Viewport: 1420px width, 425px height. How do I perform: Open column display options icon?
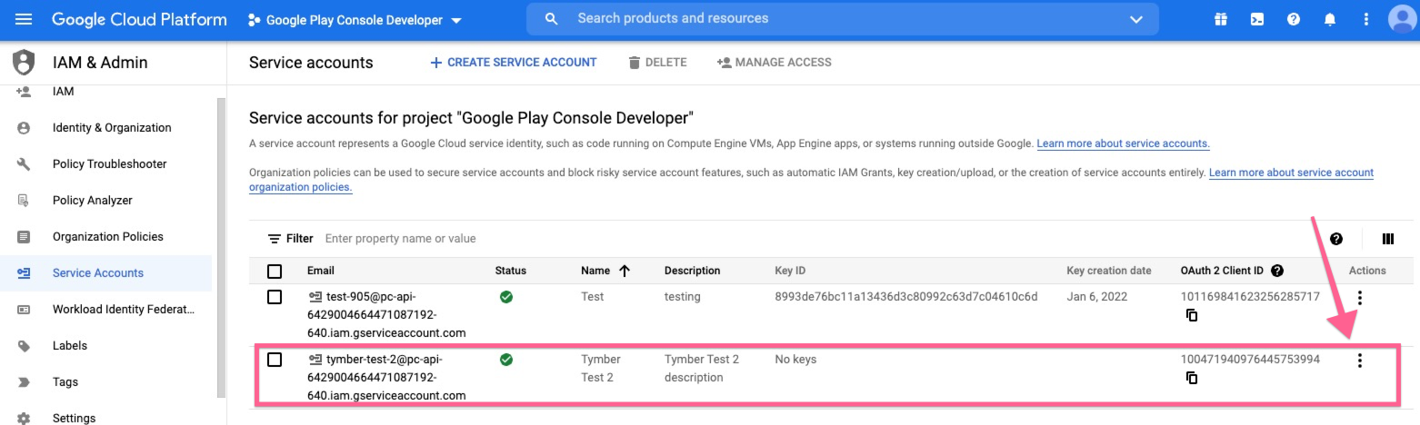pos(1387,239)
